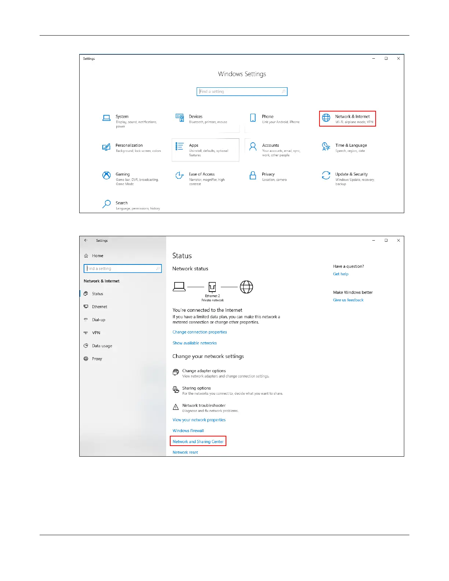449x581 pixels.
Task: Click the Dial-up sidebar icon
Action: pos(86,319)
